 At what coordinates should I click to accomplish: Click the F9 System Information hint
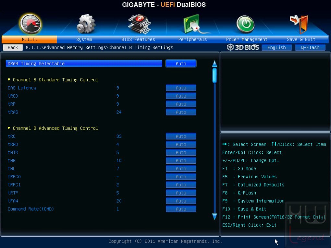pos(253,201)
